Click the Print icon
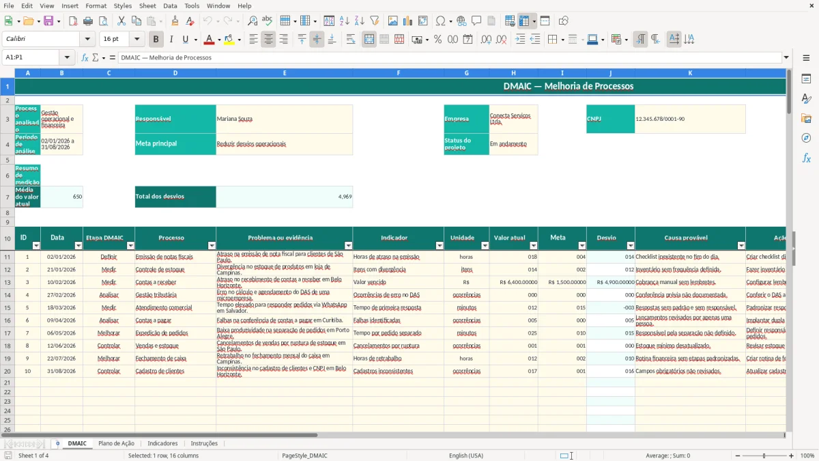This screenshot has width=819, height=461. click(x=88, y=21)
